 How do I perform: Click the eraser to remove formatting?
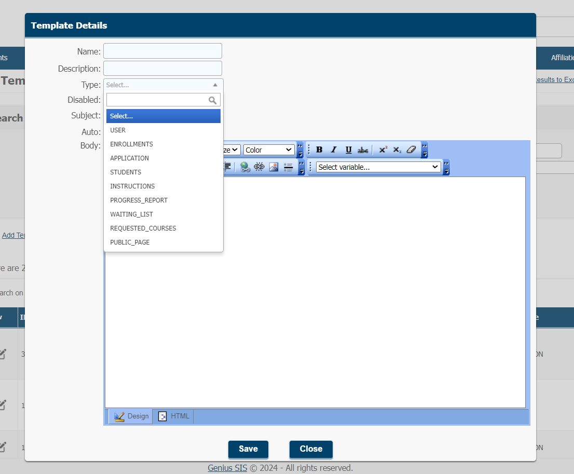pyautogui.click(x=412, y=150)
